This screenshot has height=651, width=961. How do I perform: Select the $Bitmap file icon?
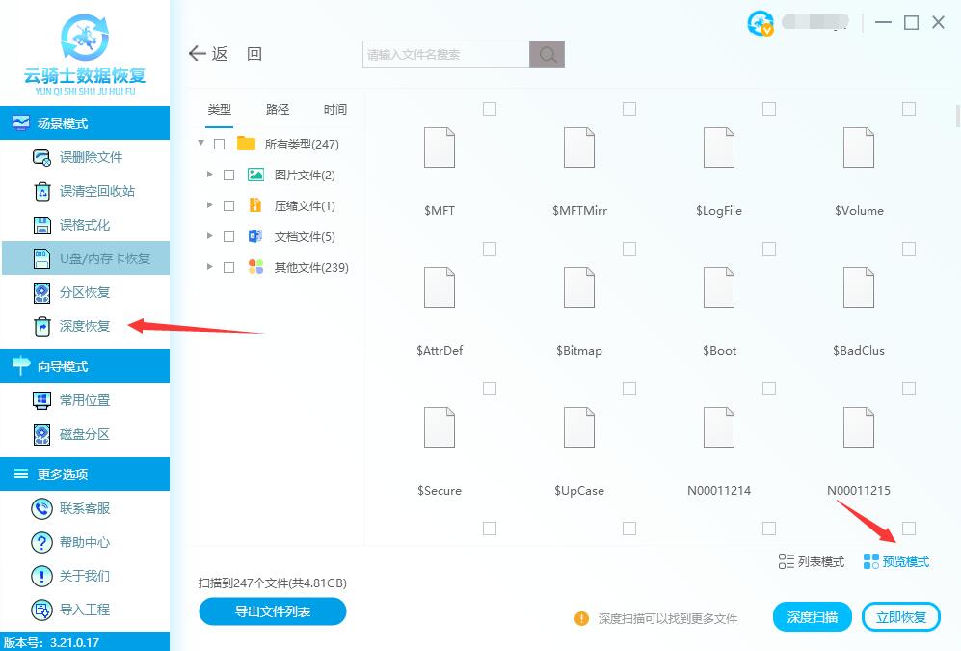[579, 287]
